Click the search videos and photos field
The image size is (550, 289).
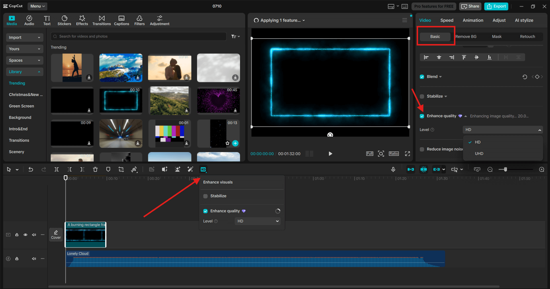[139, 36]
